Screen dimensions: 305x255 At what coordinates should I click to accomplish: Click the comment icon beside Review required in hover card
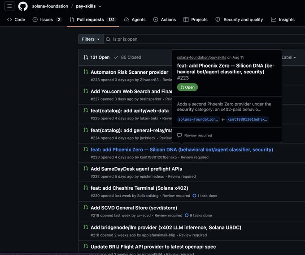coord(179,135)
